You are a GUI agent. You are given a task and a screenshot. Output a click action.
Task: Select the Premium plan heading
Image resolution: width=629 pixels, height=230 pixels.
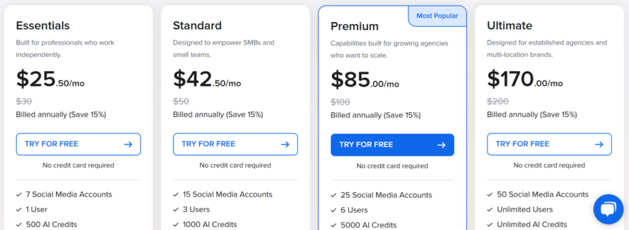354,26
